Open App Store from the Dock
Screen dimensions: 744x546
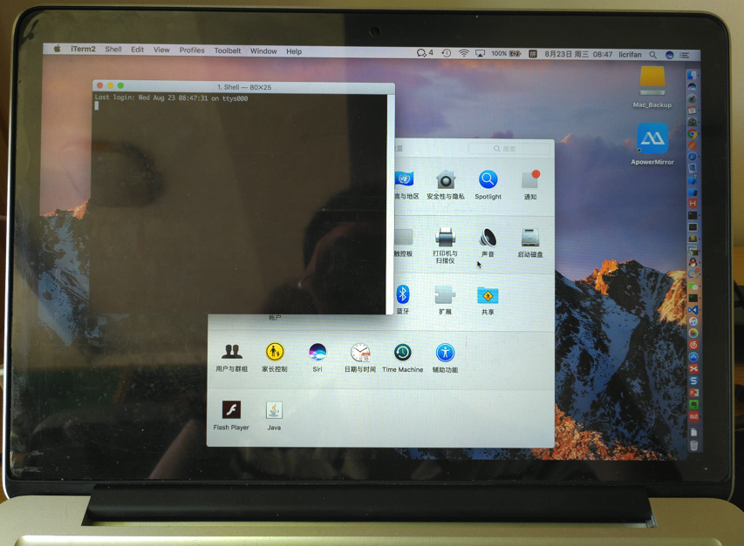pos(693,357)
